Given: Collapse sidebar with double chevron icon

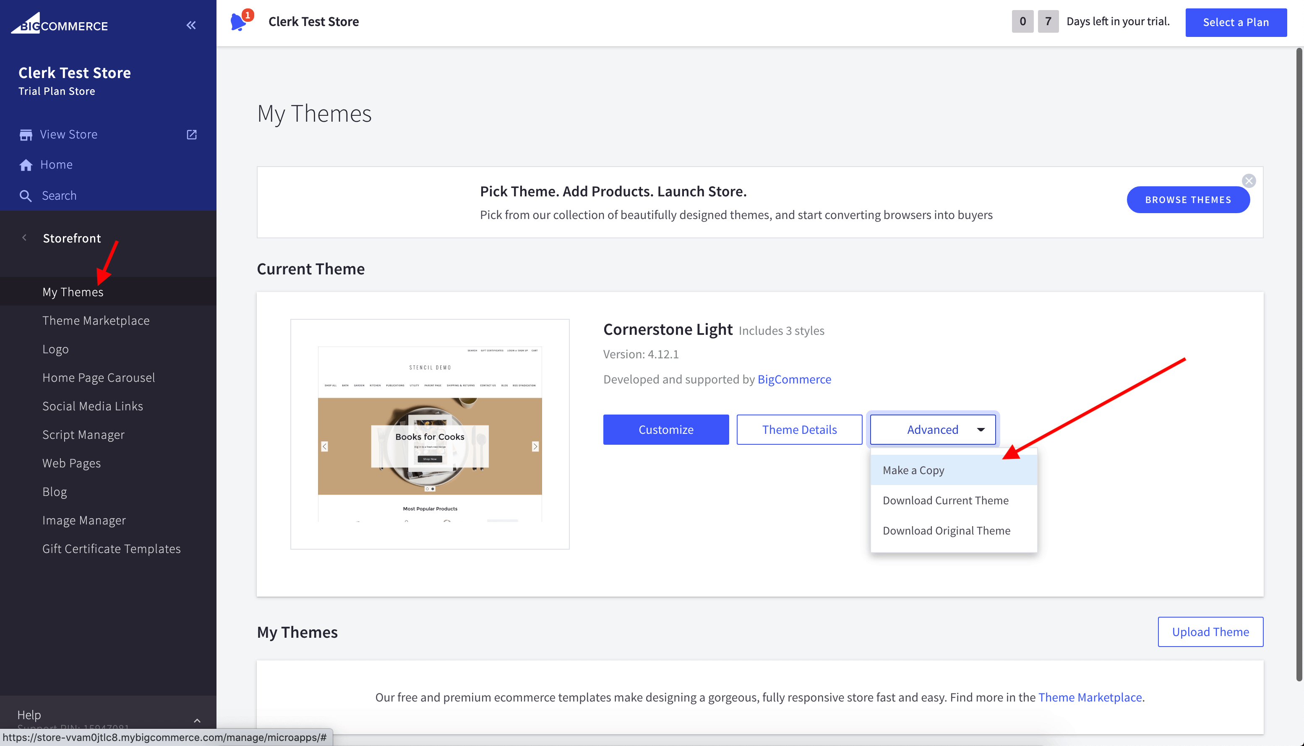Looking at the screenshot, I should pos(191,25).
